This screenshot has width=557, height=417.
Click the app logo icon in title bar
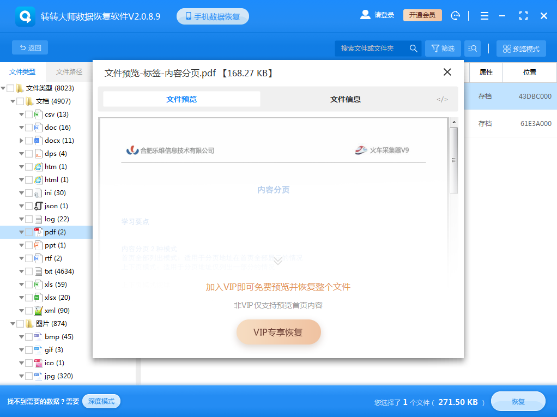coord(25,16)
